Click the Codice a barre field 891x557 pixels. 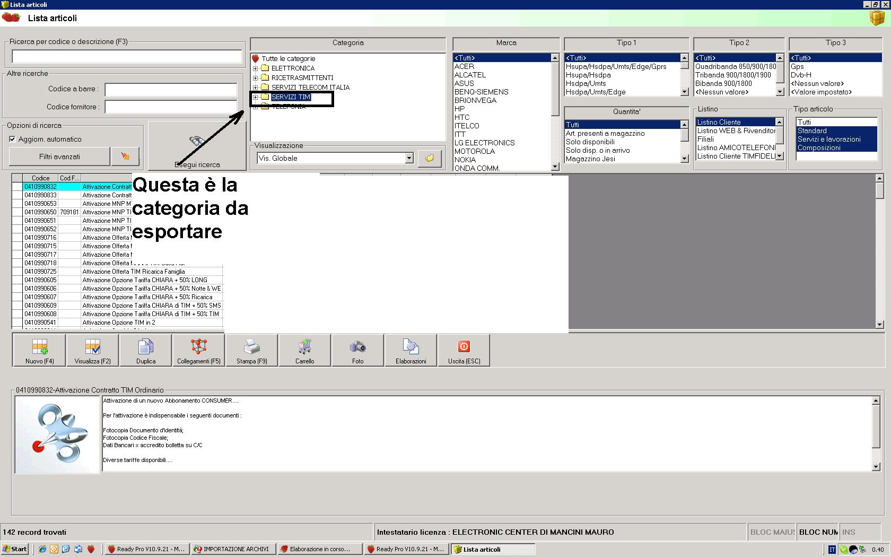pyautogui.click(x=171, y=90)
